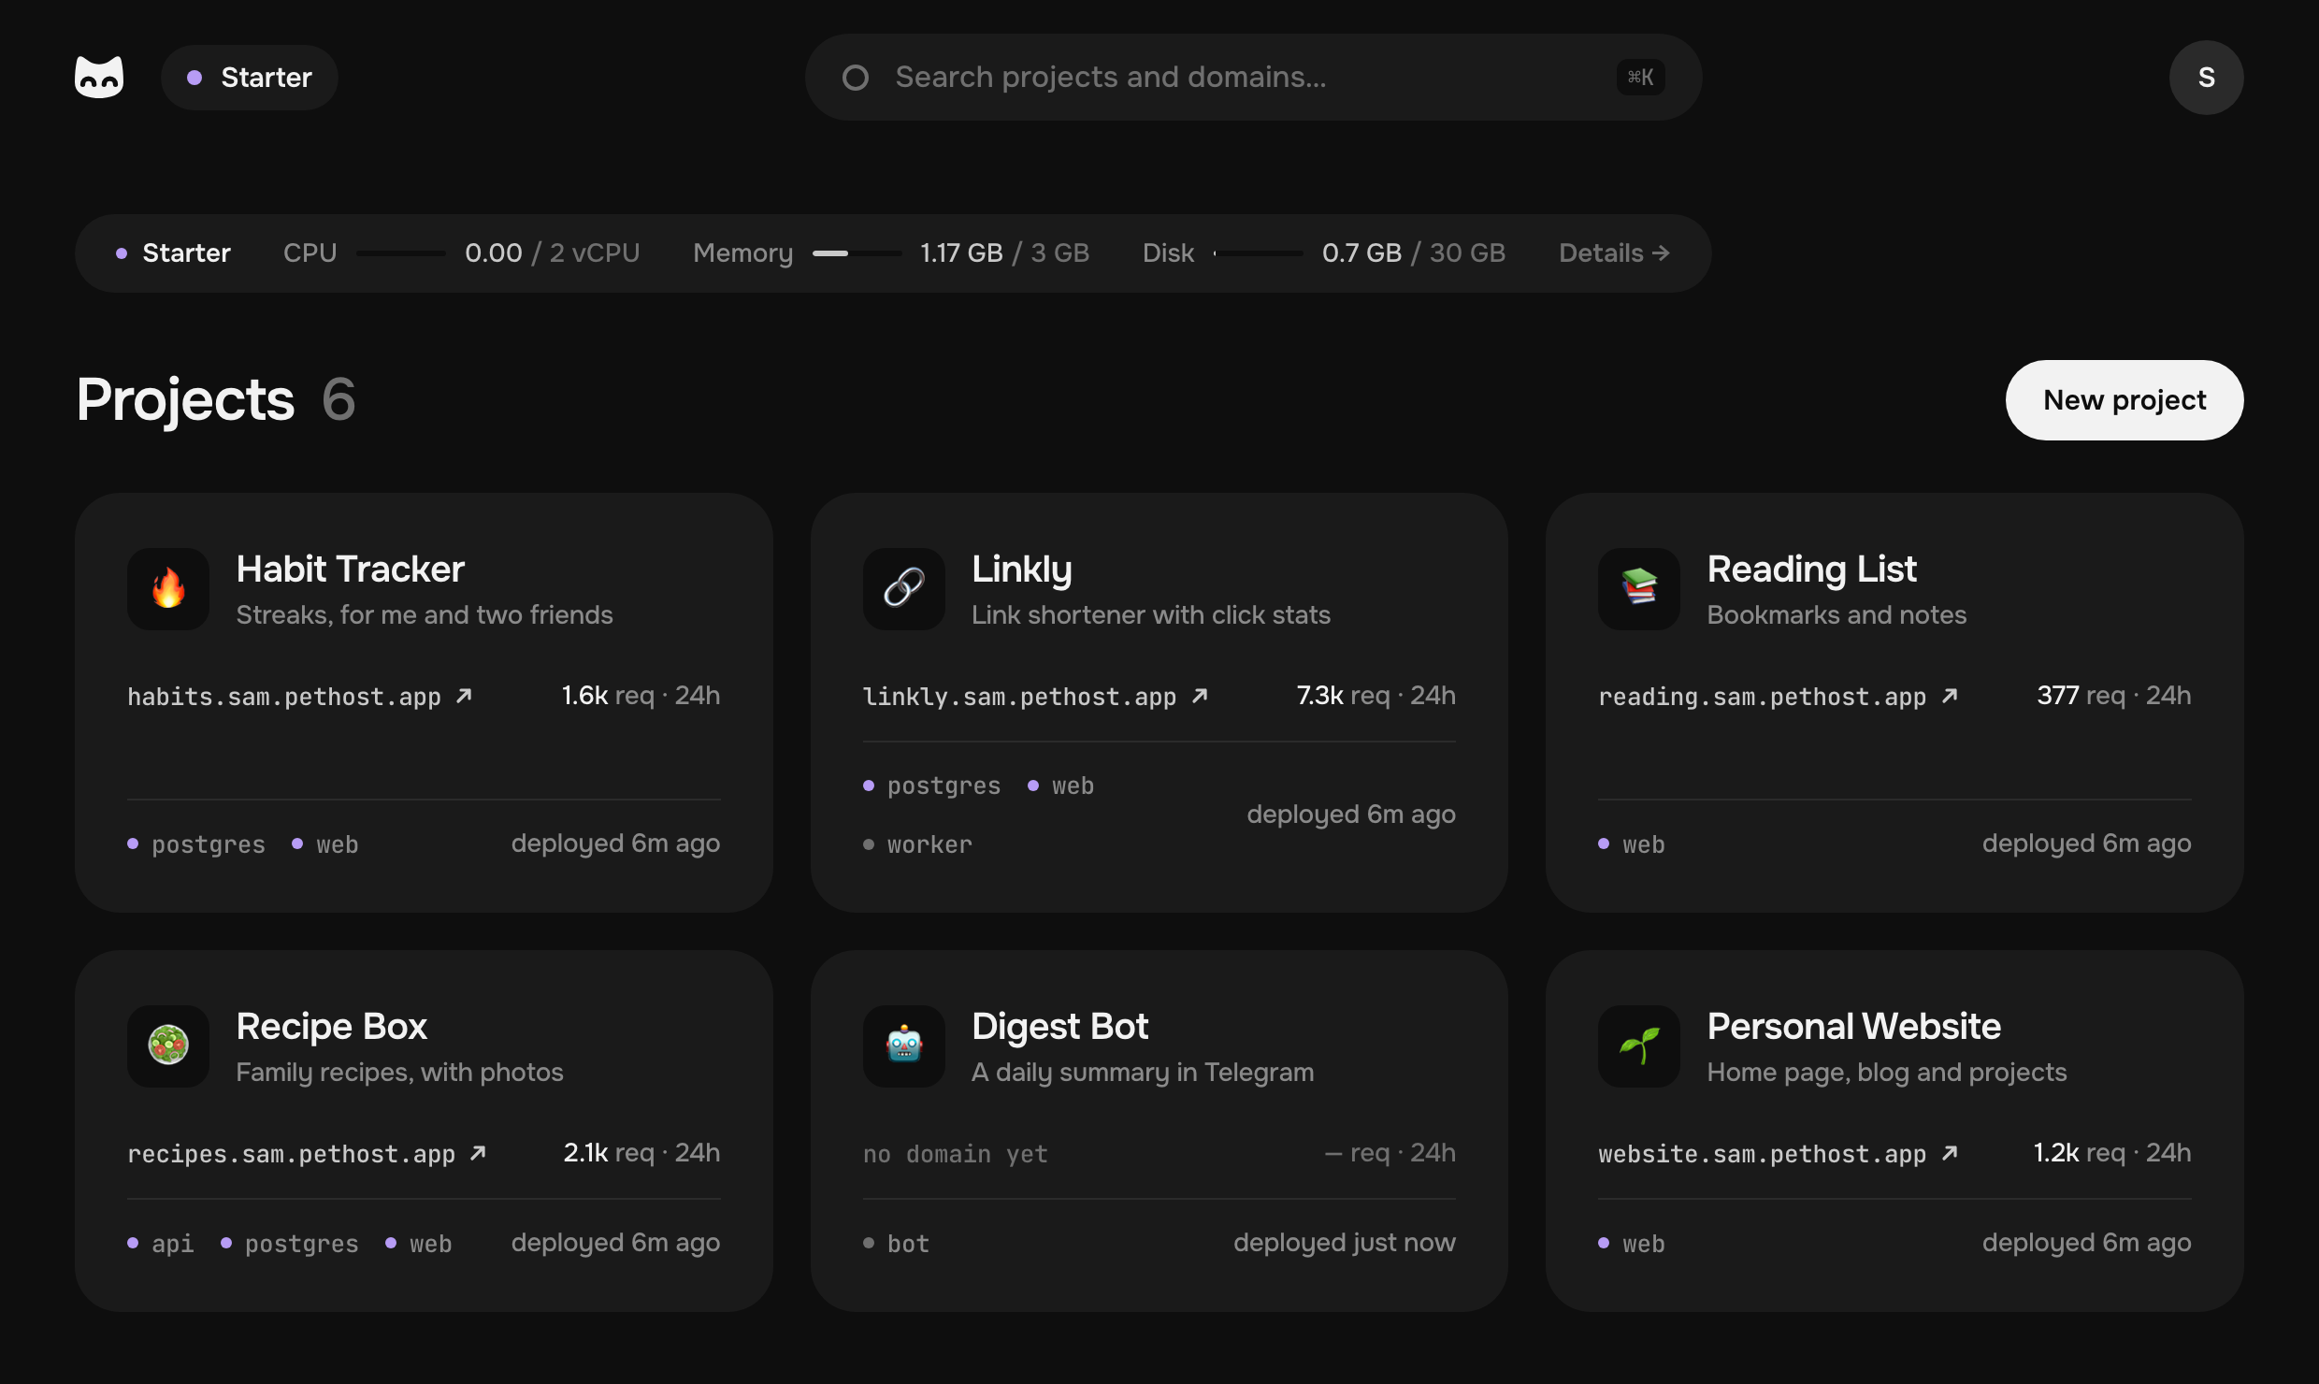The image size is (2319, 1384).
Task: Click the CPU usage progress bar
Action: click(x=400, y=253)
